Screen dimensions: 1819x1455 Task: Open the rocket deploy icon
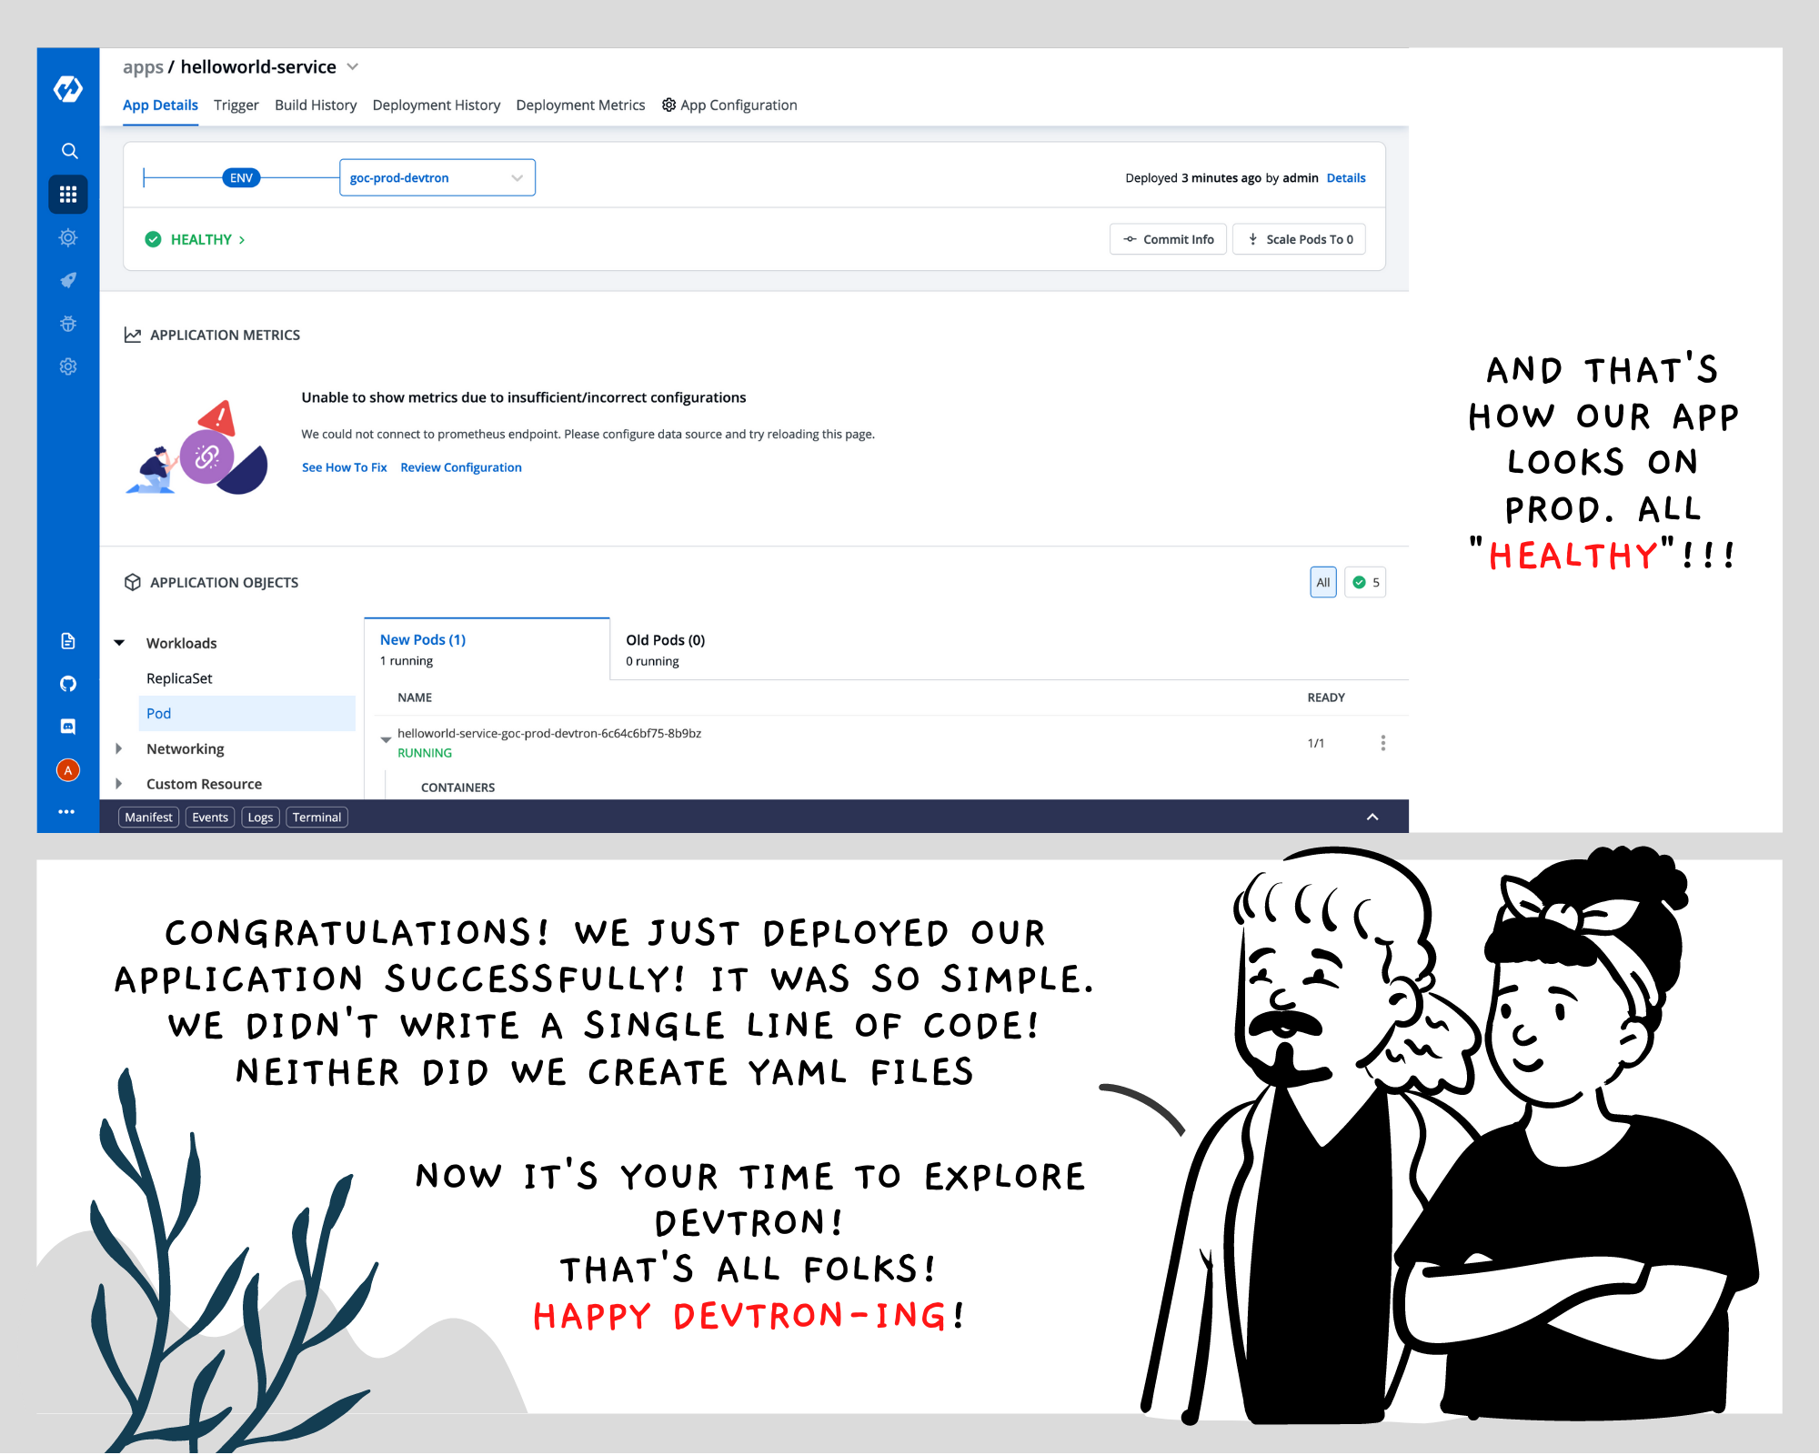(x=68, y=280)
